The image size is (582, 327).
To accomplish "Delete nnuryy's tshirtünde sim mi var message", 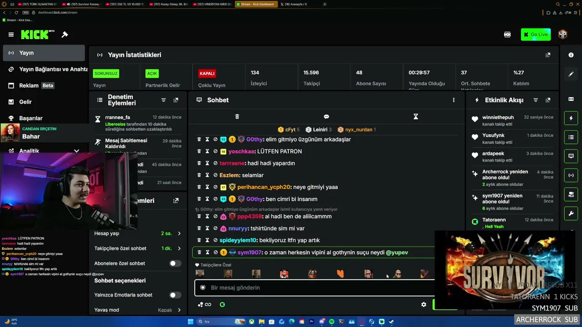I will [x=199, y=228].
